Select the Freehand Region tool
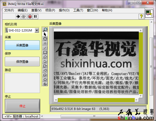The height and width of the screenshot is (121, 156). (x=45, y=75)
